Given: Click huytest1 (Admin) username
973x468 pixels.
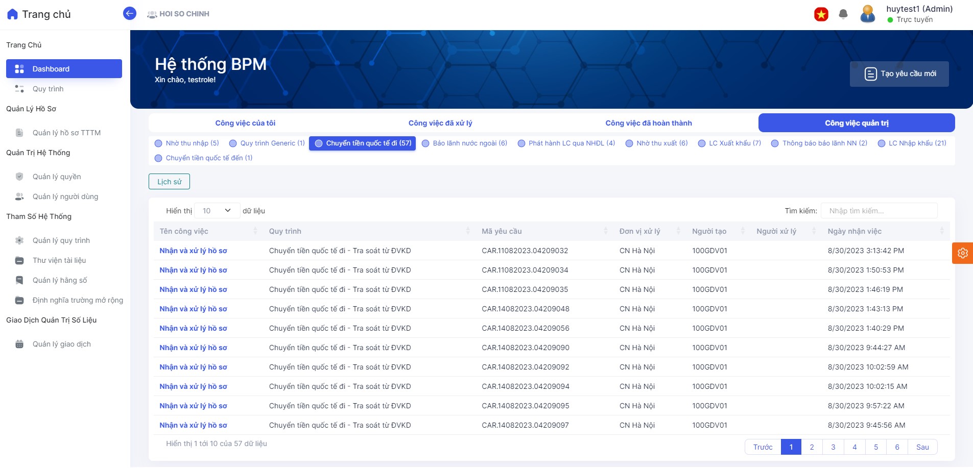Looking at the screenshot, I should [919, 9].
